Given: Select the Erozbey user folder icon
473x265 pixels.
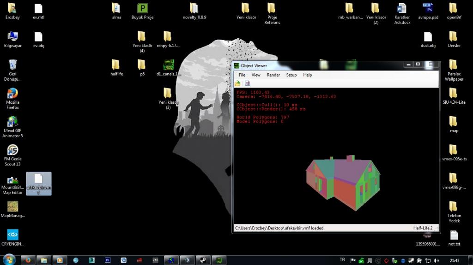Looking at the screenshot, I should pos(12,11).
